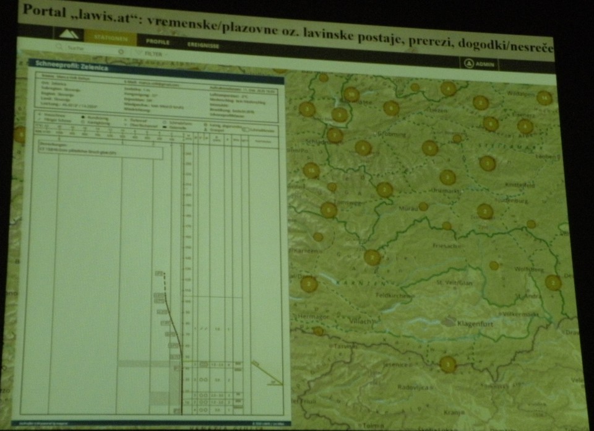Click the Klagenfurt label on the map
The height and width of the screenshot is (431, 594).
tap(475, 324)
